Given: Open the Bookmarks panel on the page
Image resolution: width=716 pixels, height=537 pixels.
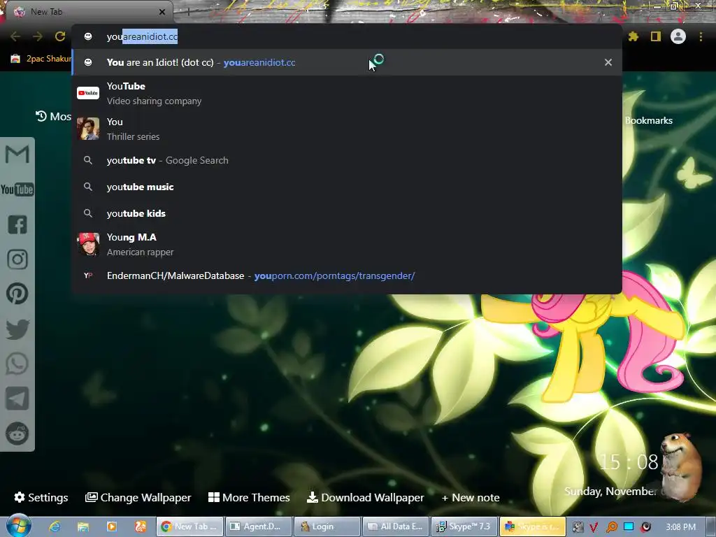Looking at the screenshot, I should (x=648, y=120).
